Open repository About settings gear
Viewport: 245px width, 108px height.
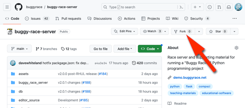coord(237,48)
